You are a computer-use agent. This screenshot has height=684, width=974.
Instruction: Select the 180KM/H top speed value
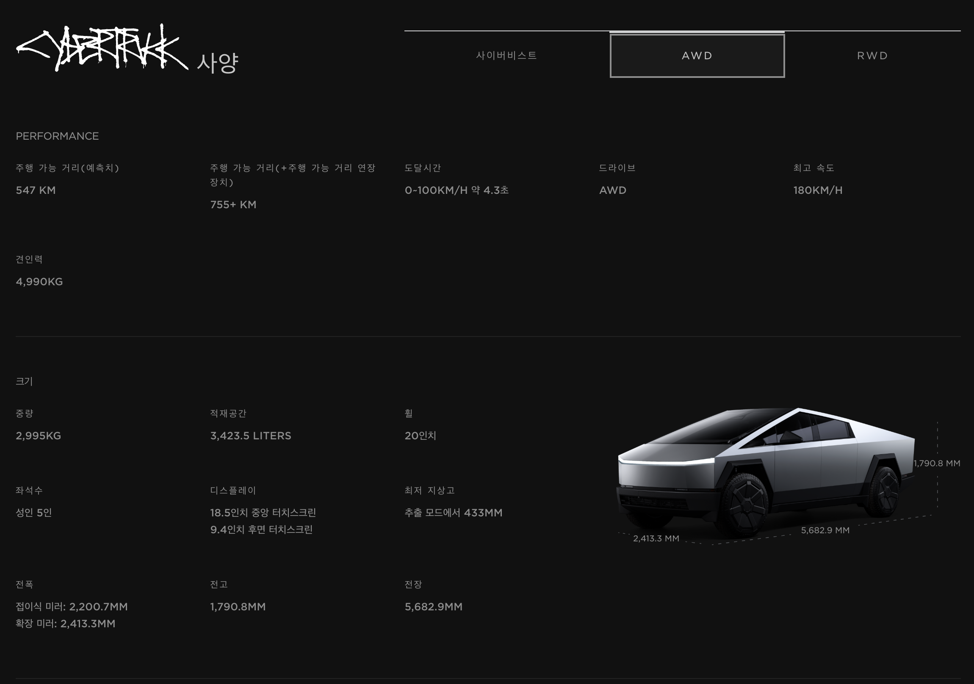point(818,190)
